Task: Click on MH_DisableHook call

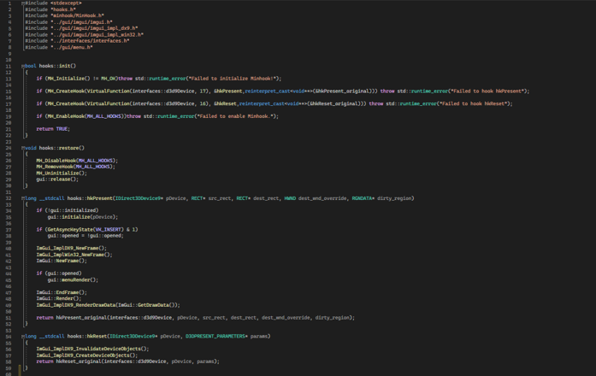Action: [x=56, y=161]
